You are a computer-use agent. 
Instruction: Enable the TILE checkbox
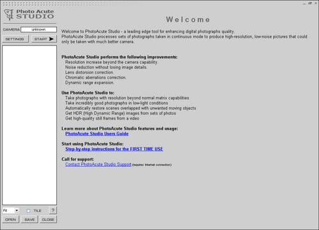pyautogui.click(x=28, y=211)
